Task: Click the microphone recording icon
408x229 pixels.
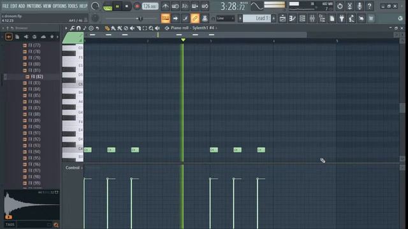Action: [x=360, y=6]
